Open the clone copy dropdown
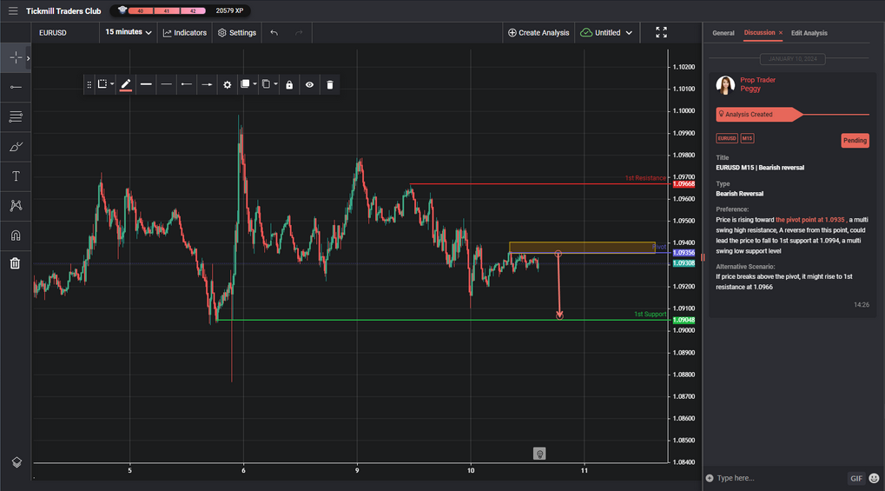Viewport: 885px width, 491px height. (269, 84)
